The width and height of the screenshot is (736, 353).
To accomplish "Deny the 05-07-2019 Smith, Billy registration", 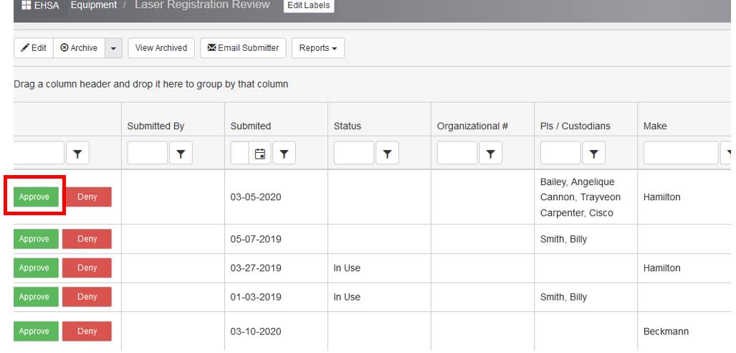I will [x=87, y=238].
